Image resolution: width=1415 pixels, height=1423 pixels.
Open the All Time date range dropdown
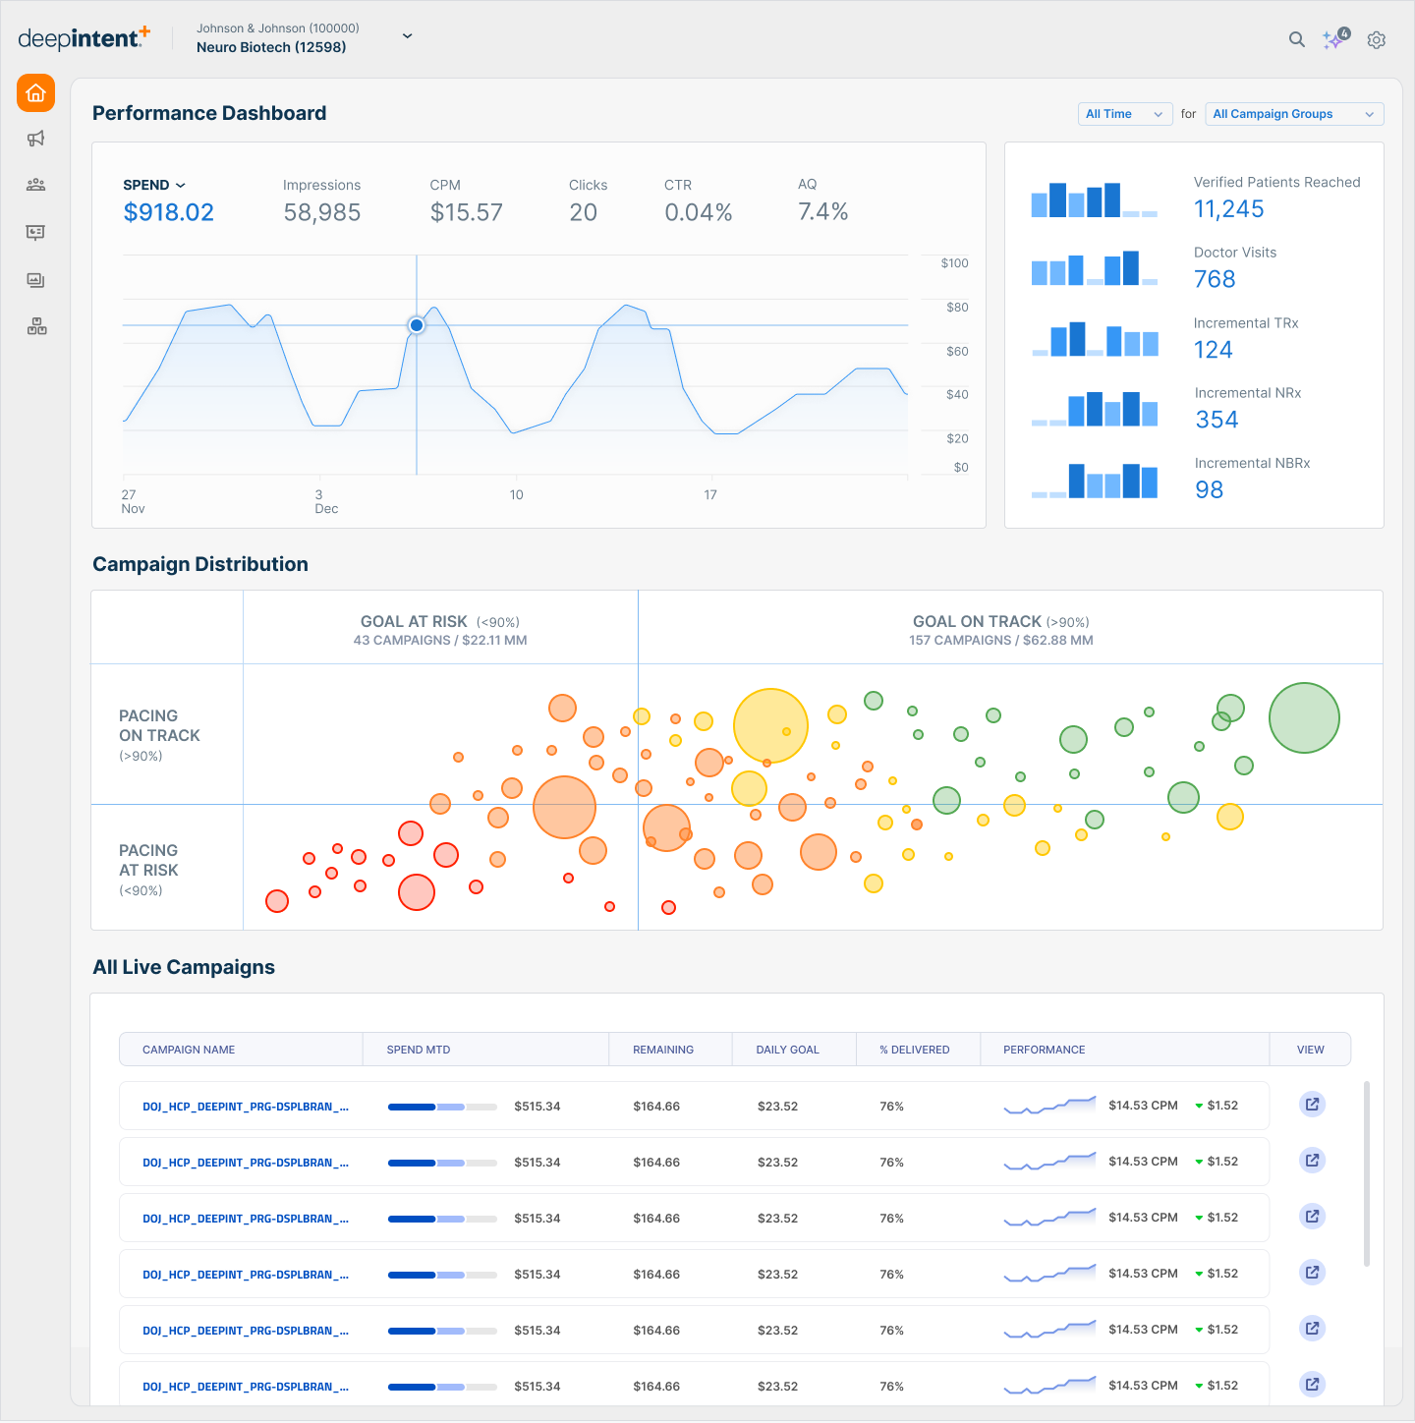pos(1124,114)
